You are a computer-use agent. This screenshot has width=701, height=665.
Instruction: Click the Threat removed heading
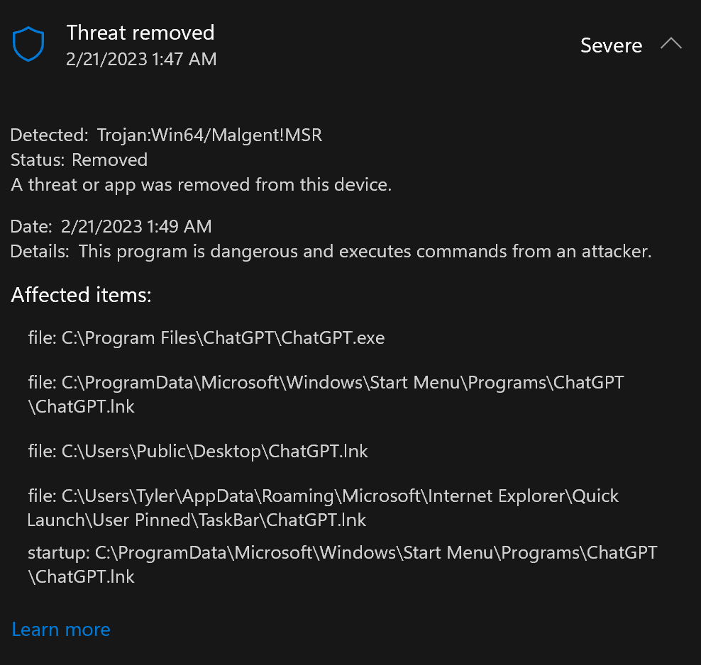[x=140, y=33]
